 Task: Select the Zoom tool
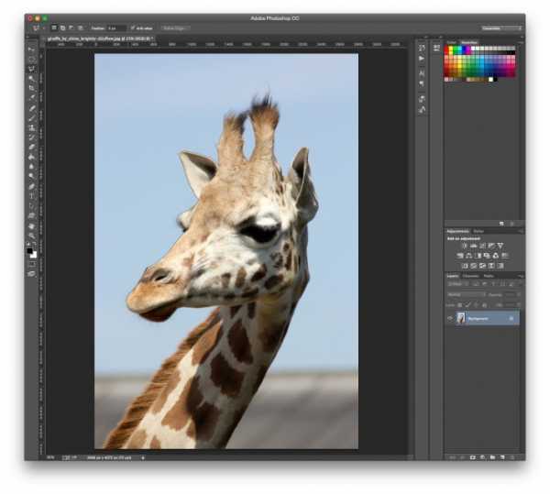pyautogui.click(x=32, y=236)
